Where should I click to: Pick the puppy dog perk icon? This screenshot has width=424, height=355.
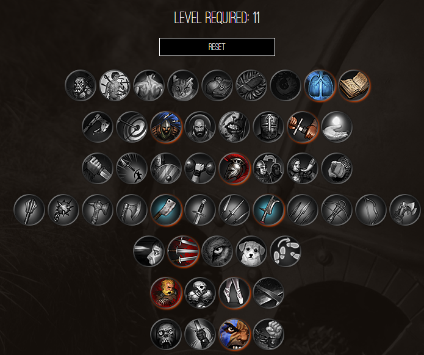[x=251, y=251]
